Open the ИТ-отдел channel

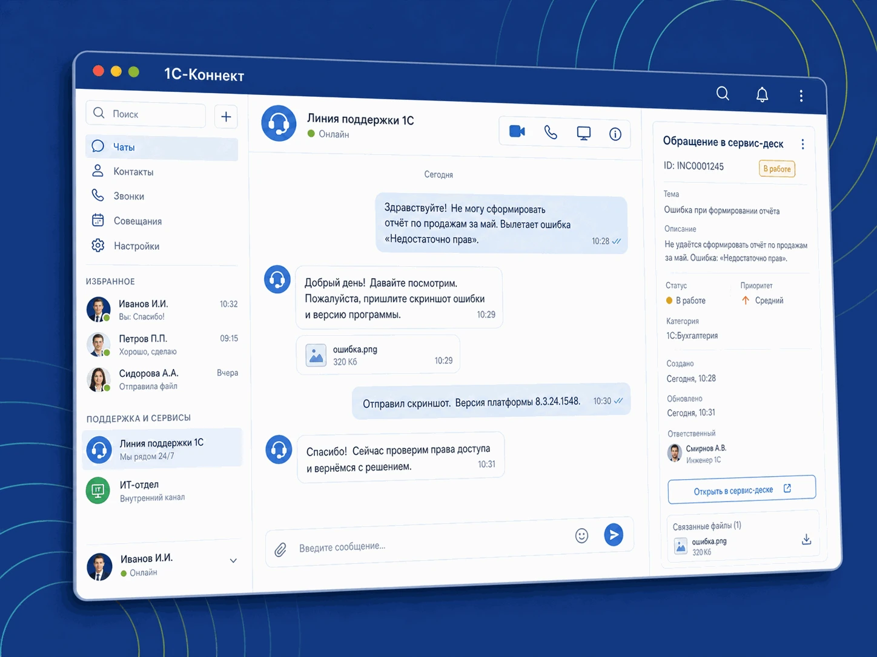[162, 491]
